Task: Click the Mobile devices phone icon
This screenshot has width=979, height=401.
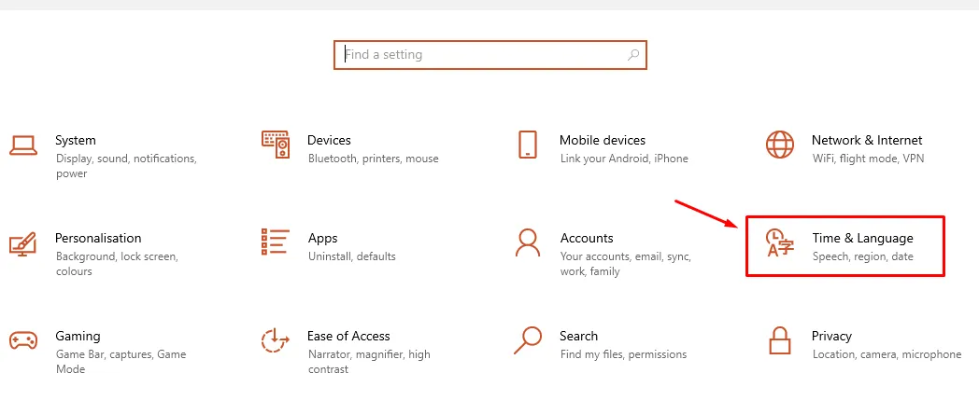Action: 527,145
